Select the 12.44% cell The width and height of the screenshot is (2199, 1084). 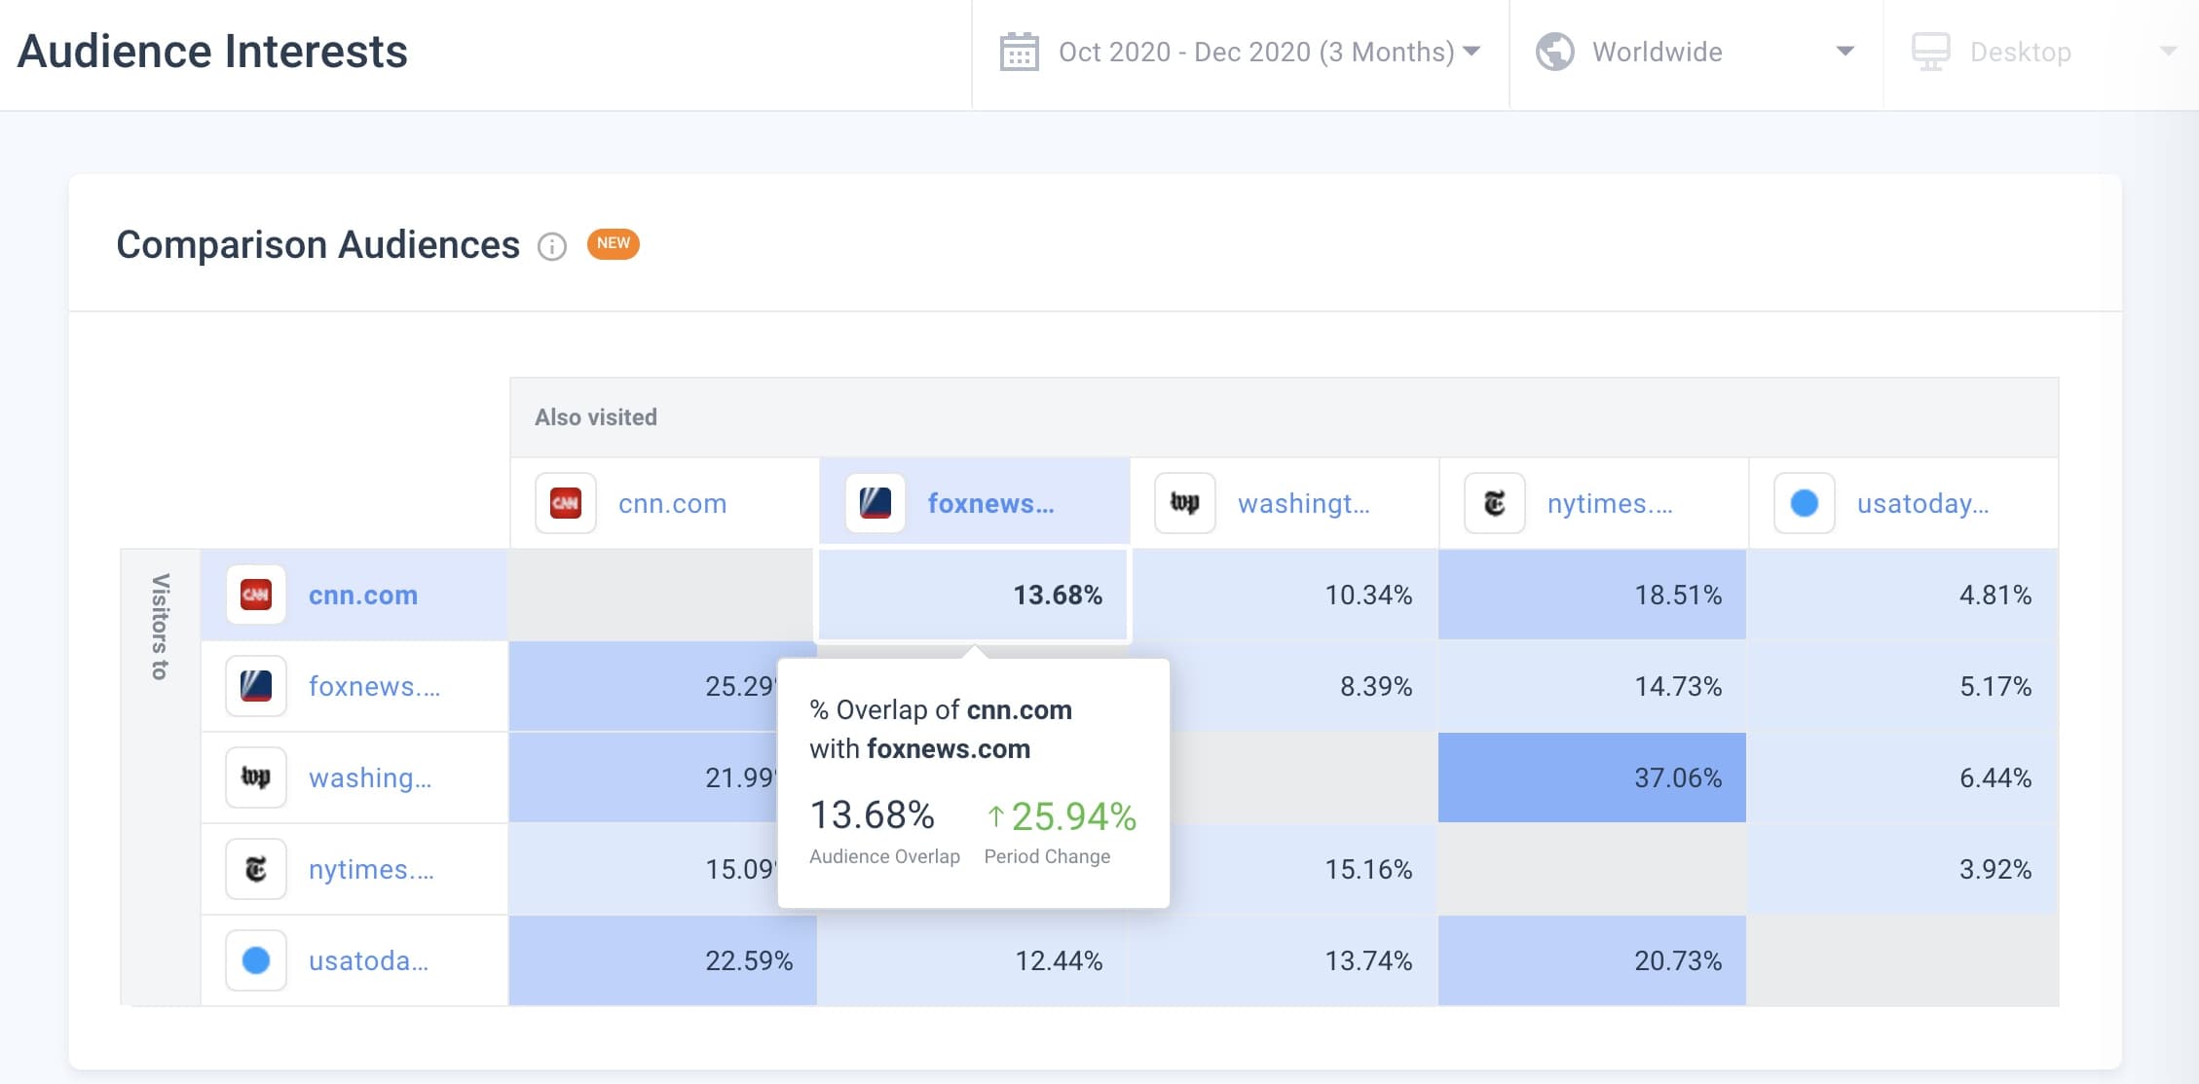pyautogui.click(x=973, y=960)
